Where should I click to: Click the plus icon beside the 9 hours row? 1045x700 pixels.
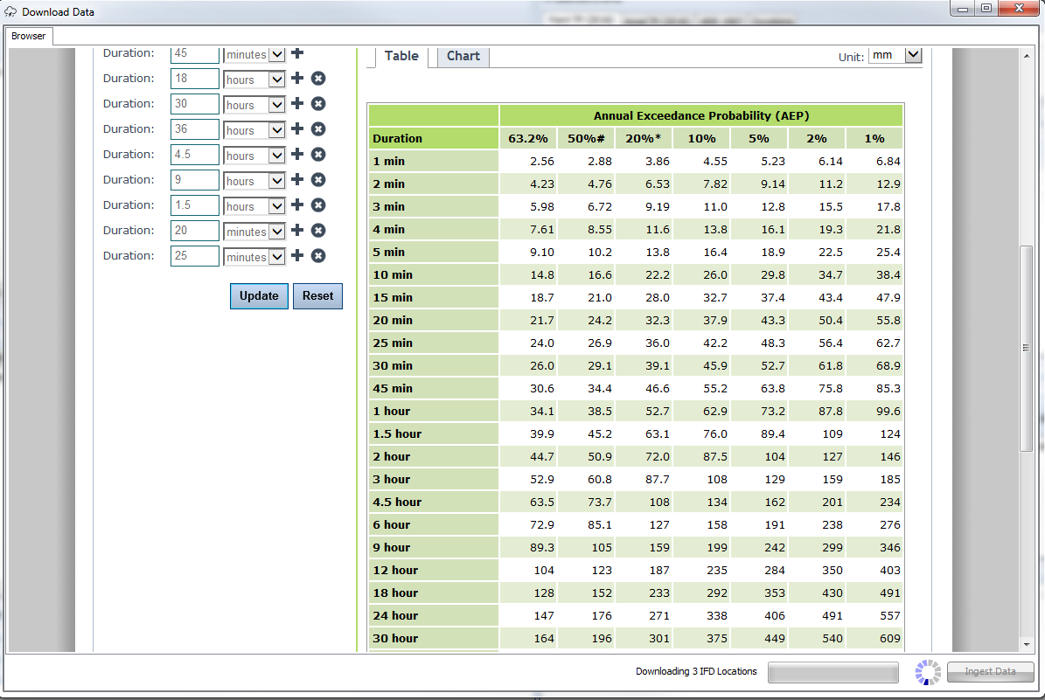(296, 180)
